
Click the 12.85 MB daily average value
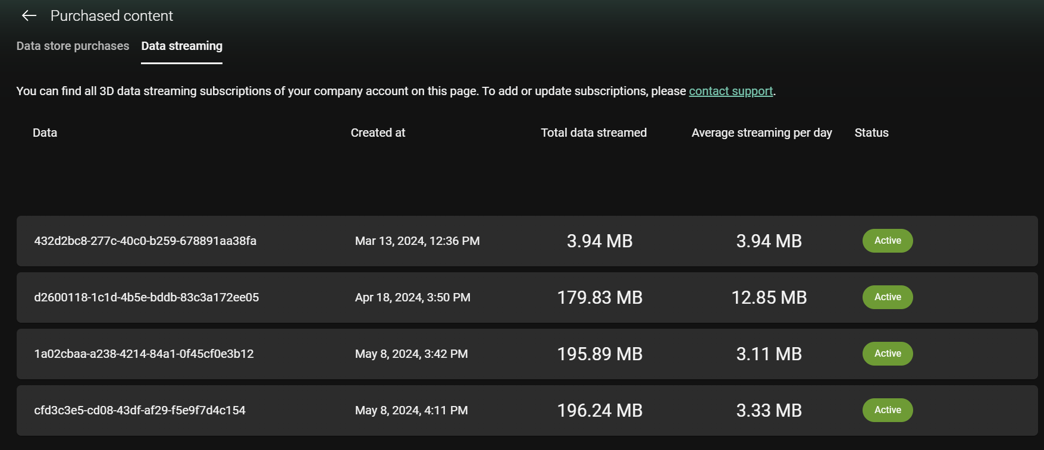[x=769, y=297]
